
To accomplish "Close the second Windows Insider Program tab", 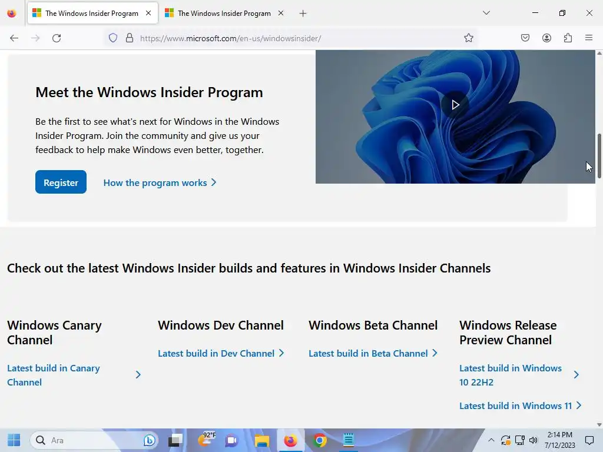I will [281, 13].
